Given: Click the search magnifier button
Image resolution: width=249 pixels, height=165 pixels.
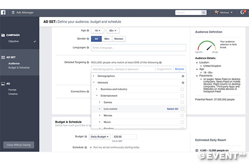Looking at the screenshot, I should 203,13.
